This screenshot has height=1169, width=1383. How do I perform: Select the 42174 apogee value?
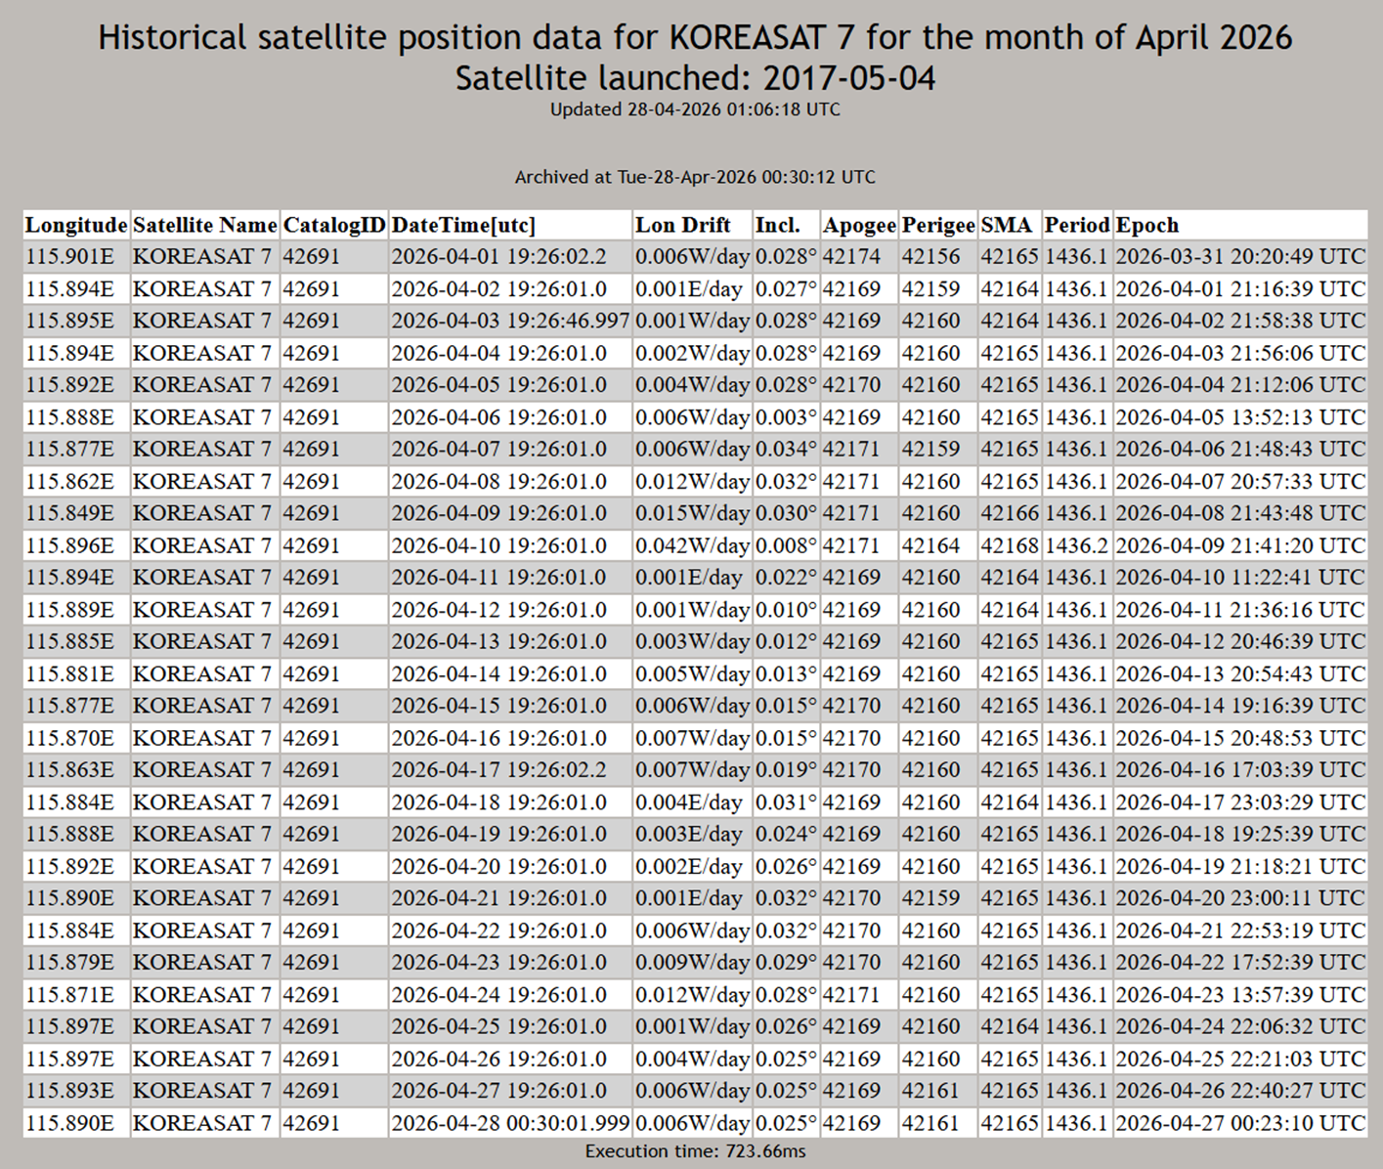851,257
